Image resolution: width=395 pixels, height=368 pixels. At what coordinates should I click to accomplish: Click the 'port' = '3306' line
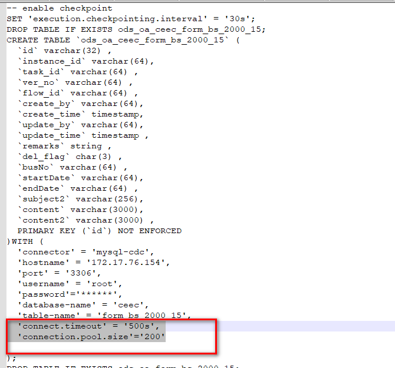coord(59,273)
